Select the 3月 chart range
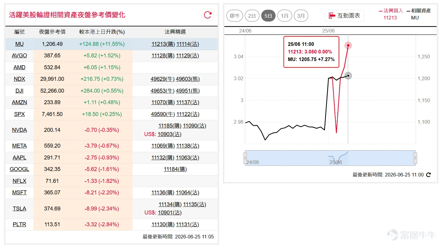This screenshot has height=246, width=442. tap(301, 16)
